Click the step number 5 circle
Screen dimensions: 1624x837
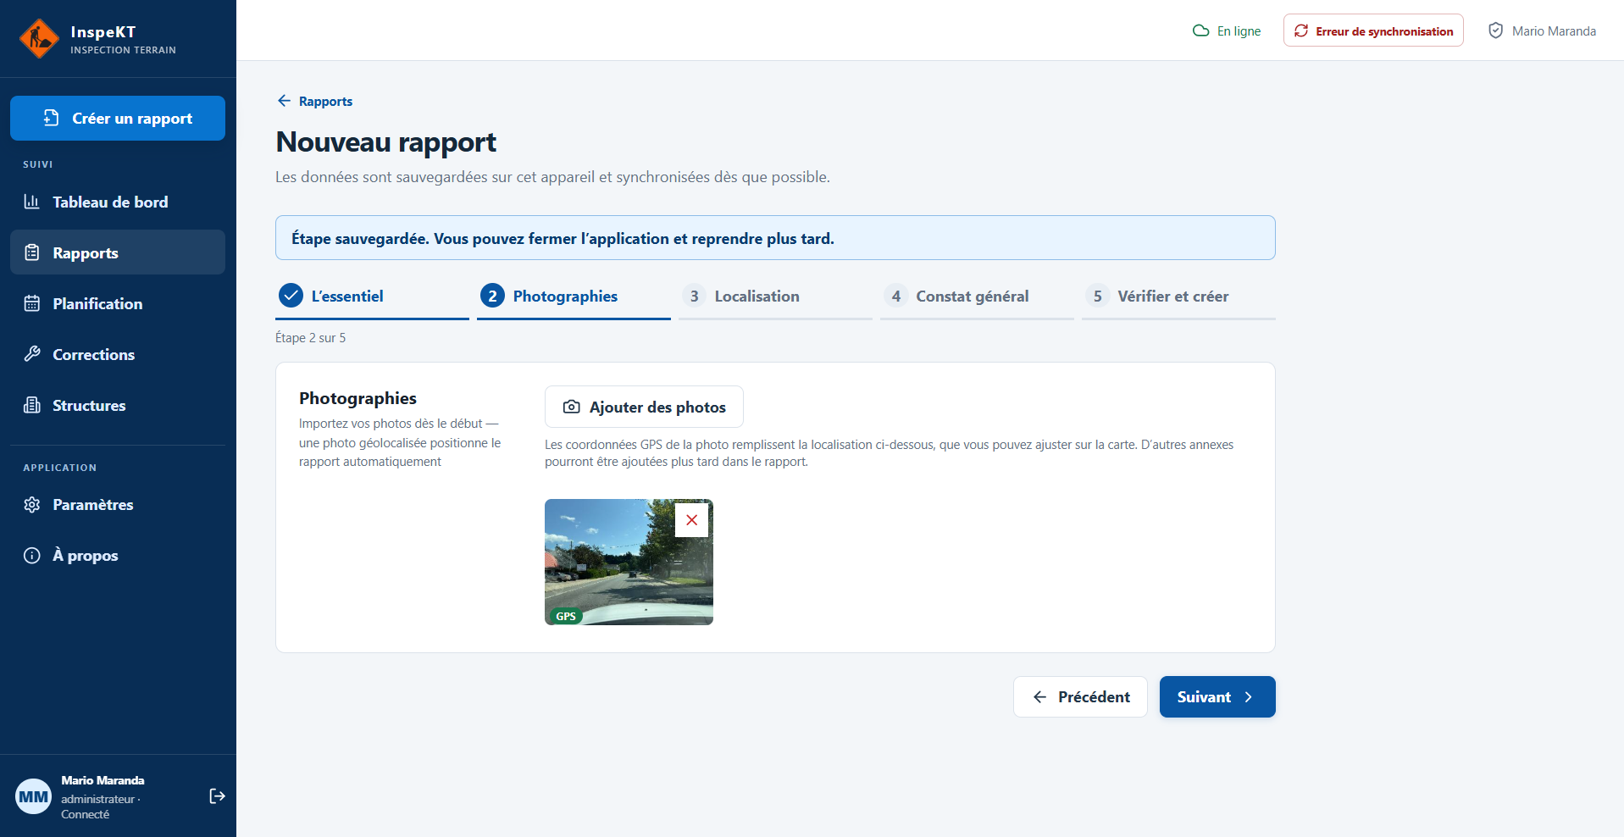coord(1097,296)
